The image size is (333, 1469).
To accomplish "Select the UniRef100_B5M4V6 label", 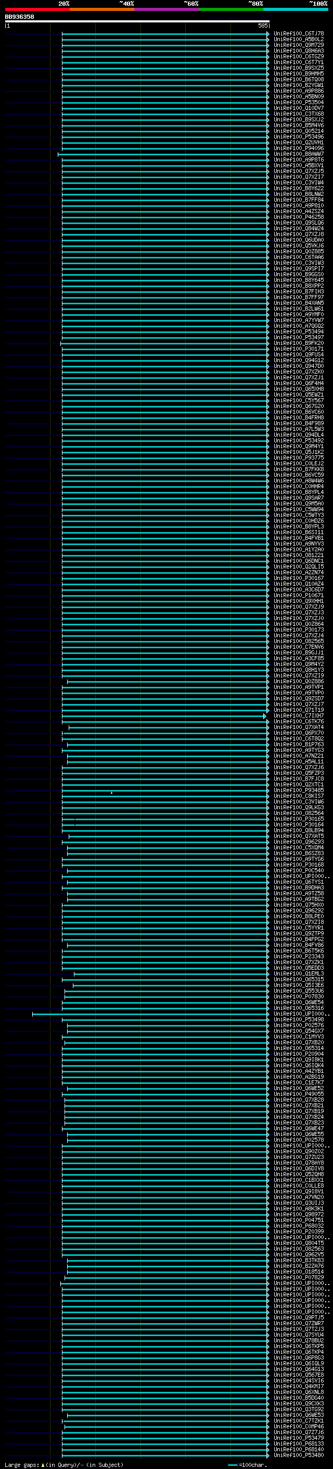I will (x=299, y=125).
